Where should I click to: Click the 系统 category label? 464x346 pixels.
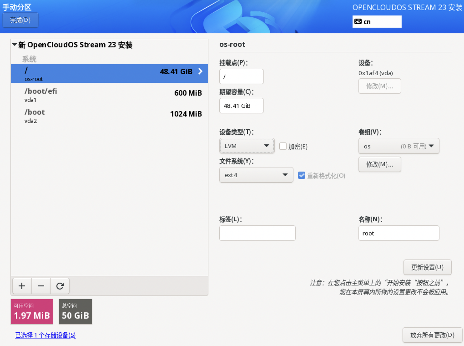(x=29, y=59)
